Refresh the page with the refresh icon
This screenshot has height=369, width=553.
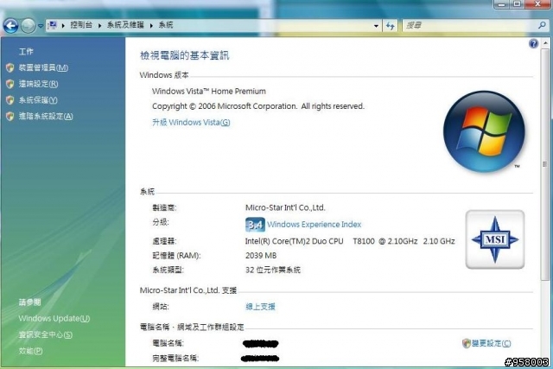(390, 26)
